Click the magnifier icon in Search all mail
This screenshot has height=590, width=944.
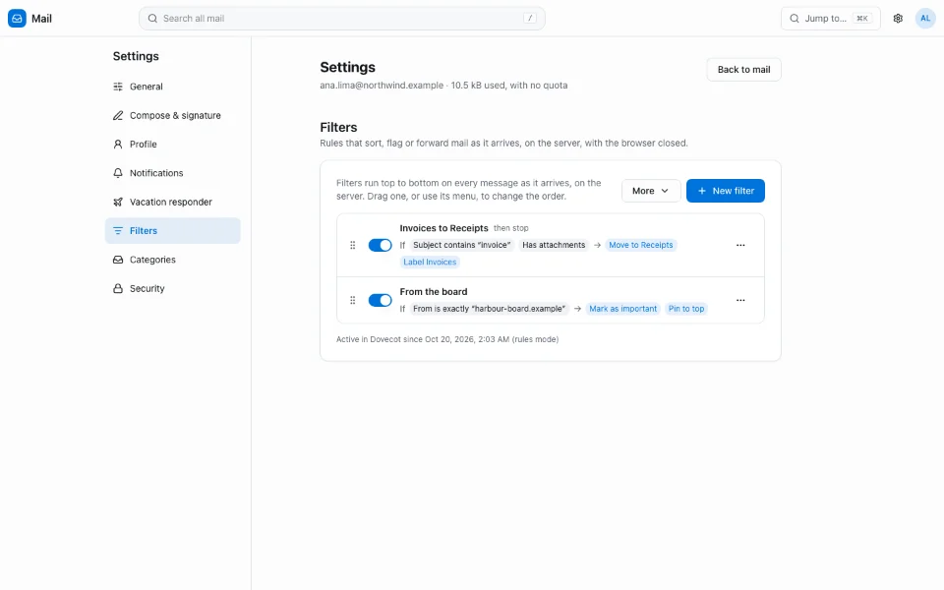(153, 19)
